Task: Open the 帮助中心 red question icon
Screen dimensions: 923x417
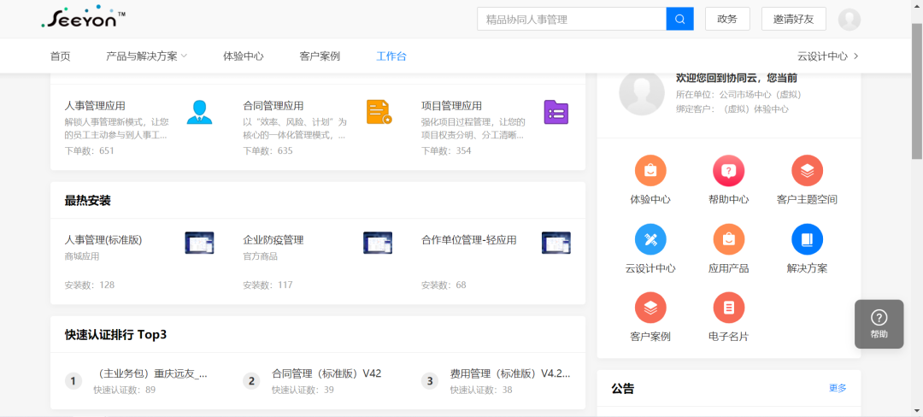Action: pos(729,171)
